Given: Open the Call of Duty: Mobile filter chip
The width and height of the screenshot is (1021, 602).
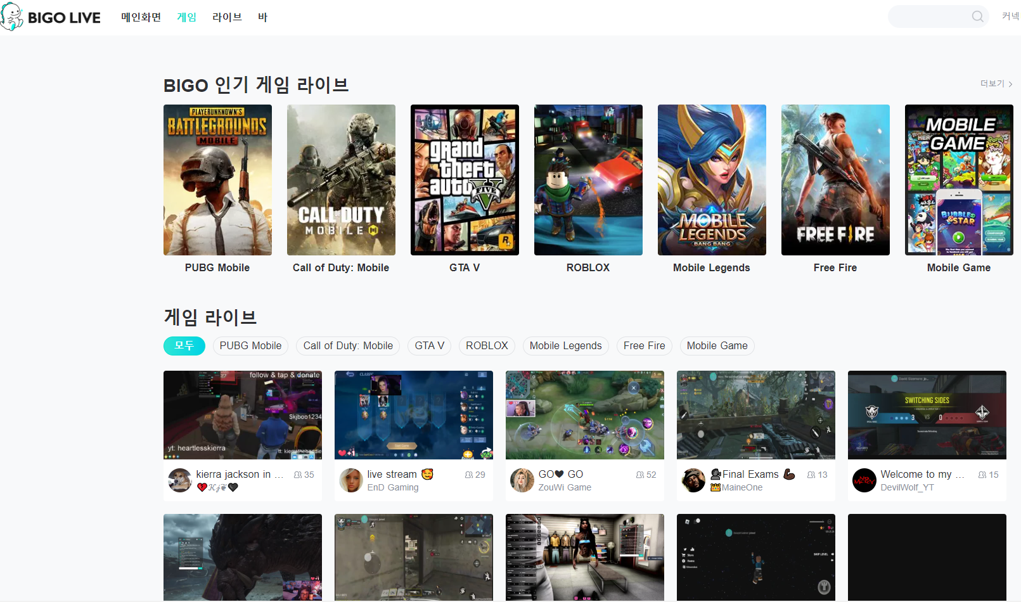Looking at the screenshot, I should (348, 345).
